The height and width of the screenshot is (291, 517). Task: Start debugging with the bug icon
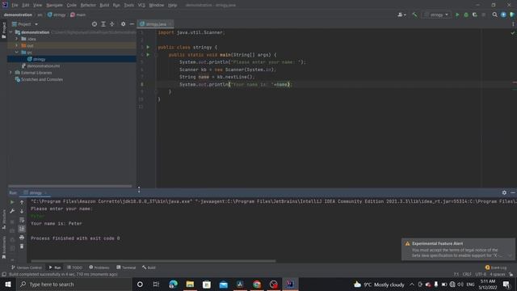(x=466, y=15)
